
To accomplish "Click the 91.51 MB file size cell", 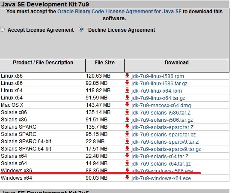I will pos(96,119).
